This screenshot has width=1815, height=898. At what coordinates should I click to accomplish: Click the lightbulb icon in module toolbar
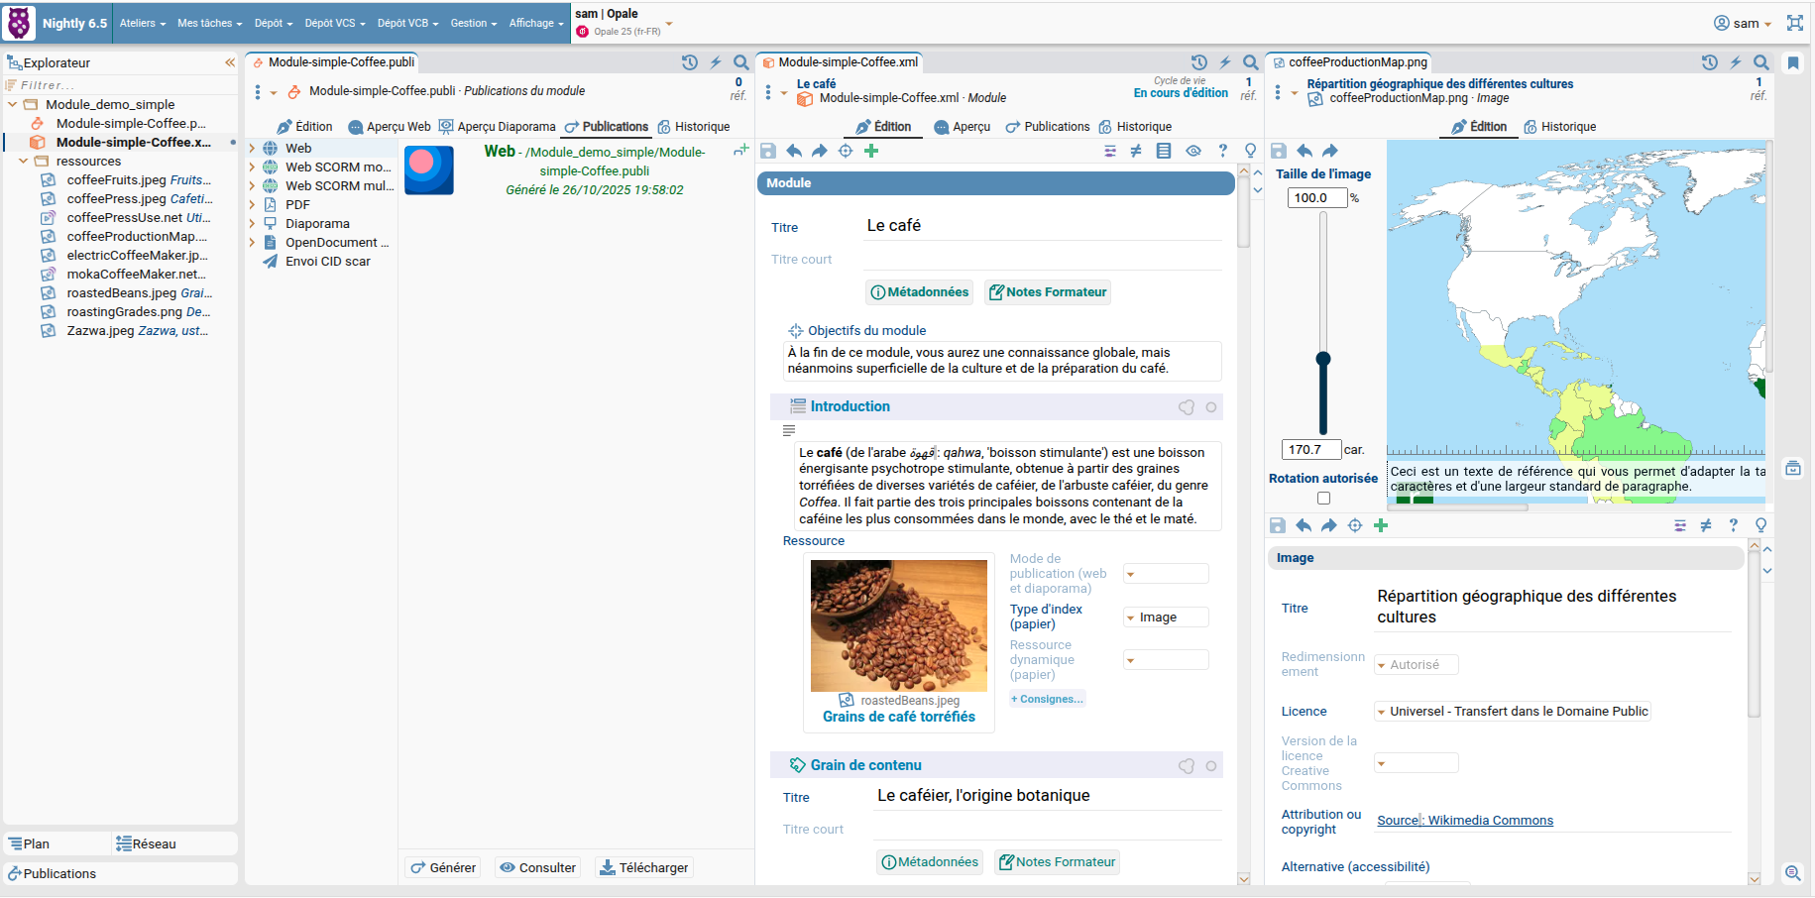(x=1250, y=151)
